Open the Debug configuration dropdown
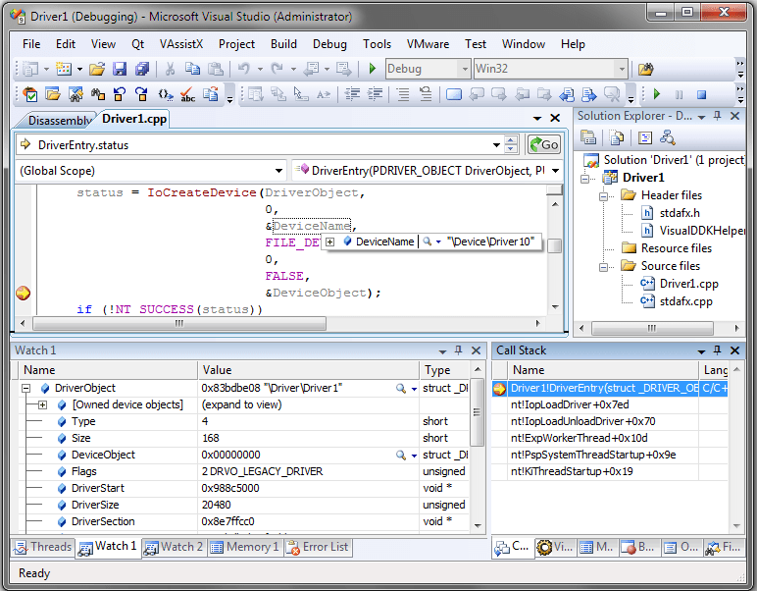The width and height of the screenshot is (757, 591). 465,69
